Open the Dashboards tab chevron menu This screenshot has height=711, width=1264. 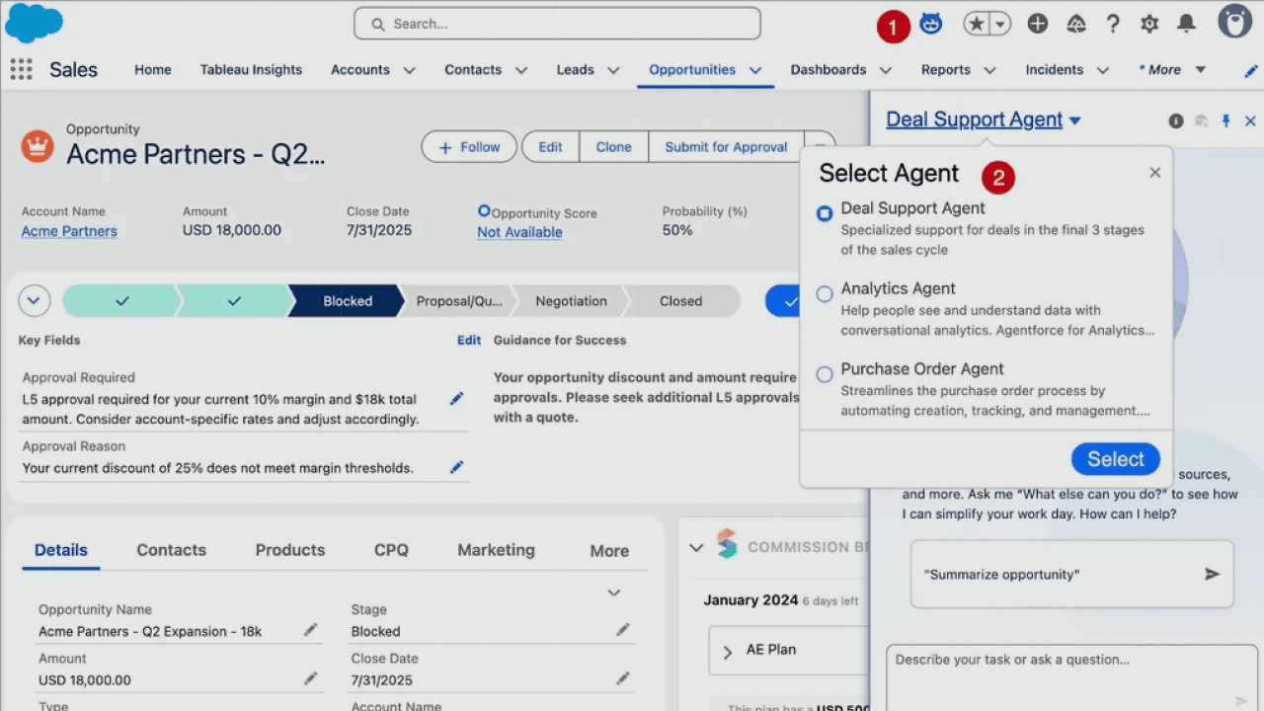[886, 70]
